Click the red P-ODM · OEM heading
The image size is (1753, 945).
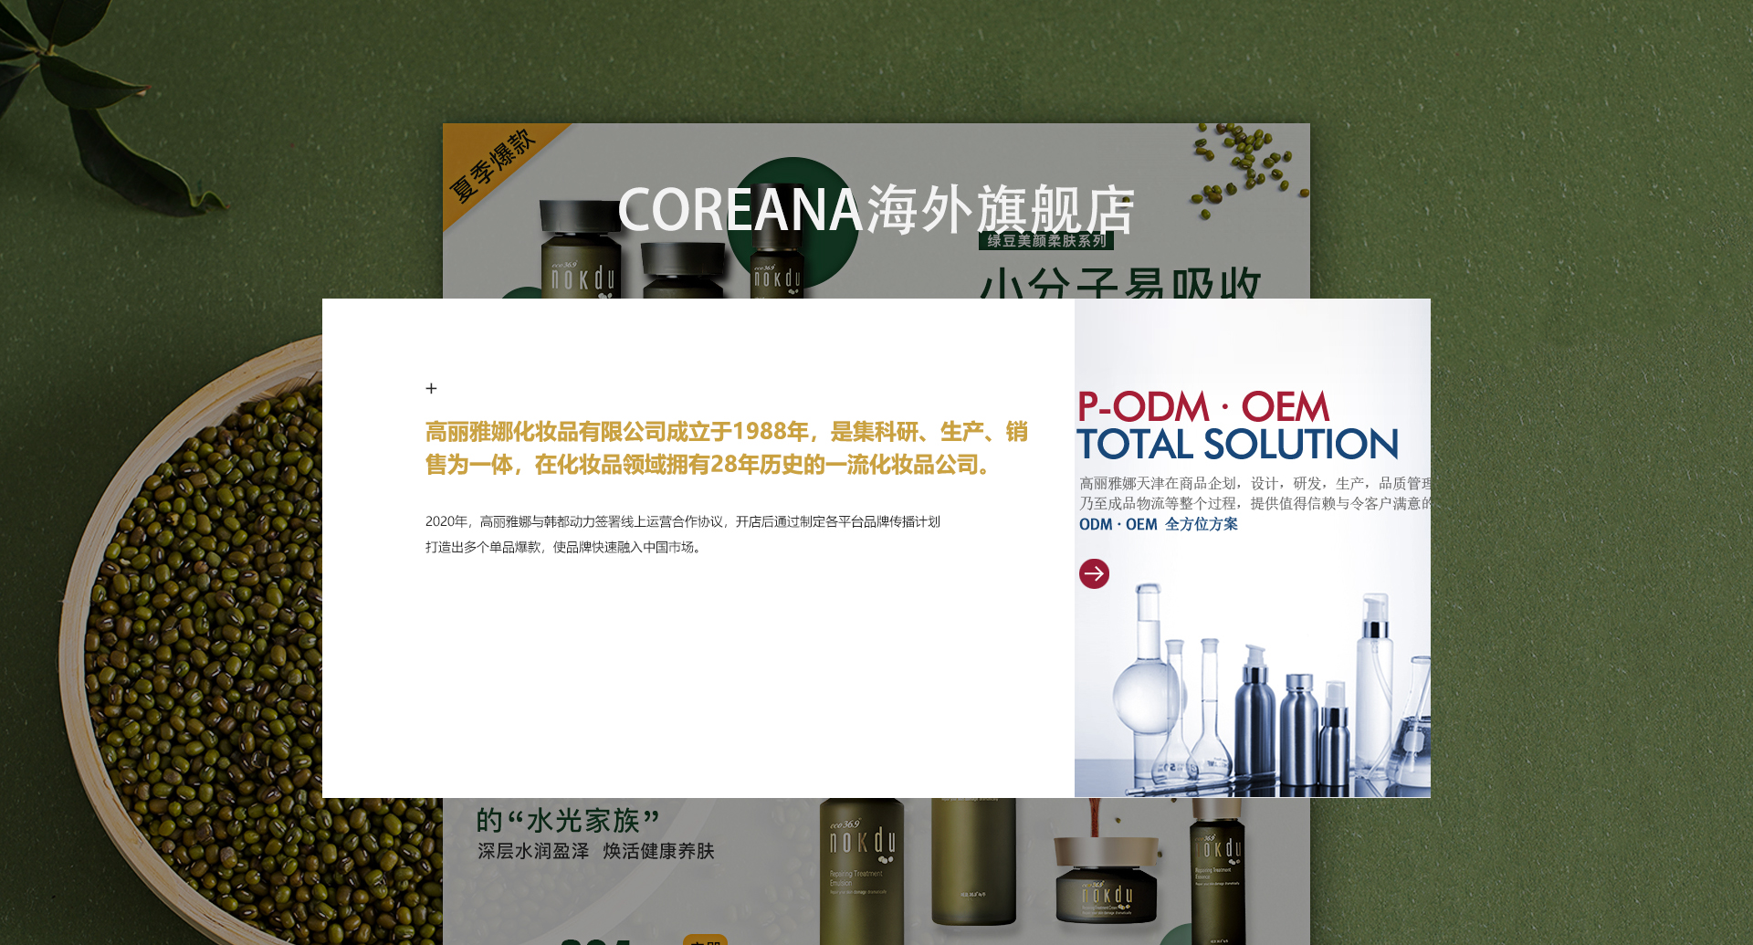tap(1203, 407)
